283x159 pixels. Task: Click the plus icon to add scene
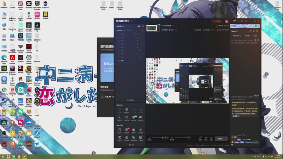tap(143, 30)
